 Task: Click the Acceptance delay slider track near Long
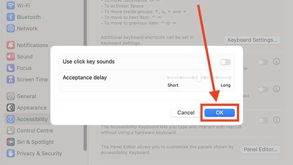click(224, 78)
